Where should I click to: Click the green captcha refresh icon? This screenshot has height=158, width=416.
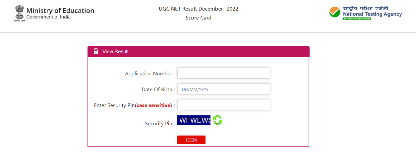point(218,120)
